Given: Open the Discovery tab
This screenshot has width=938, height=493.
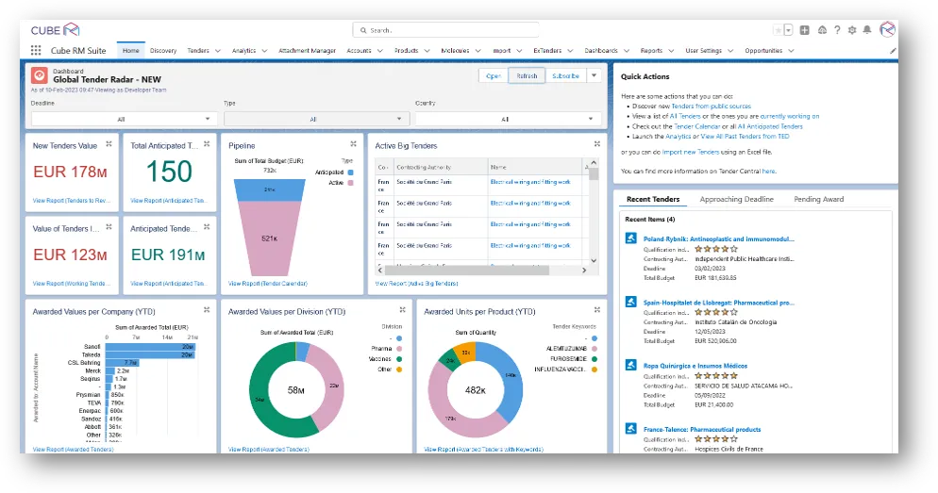Looking at the screenshot, I should 163,51.
